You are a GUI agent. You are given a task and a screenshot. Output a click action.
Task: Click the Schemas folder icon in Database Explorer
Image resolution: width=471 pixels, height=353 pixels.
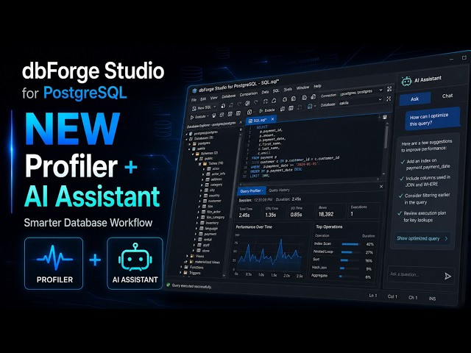point(198,154)
